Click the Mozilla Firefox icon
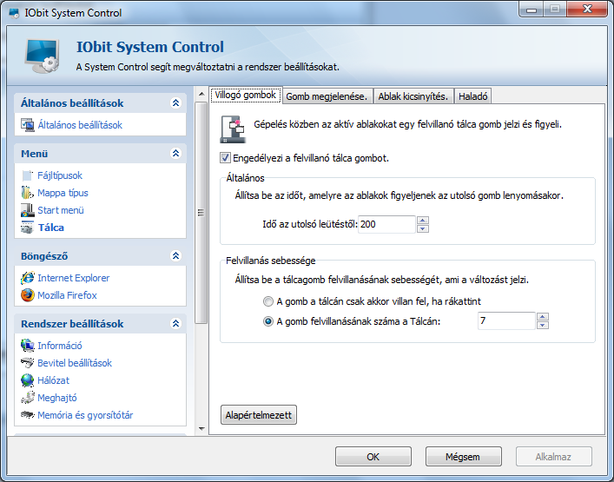Viewport: 614px width, 482px height. [28, 295]
